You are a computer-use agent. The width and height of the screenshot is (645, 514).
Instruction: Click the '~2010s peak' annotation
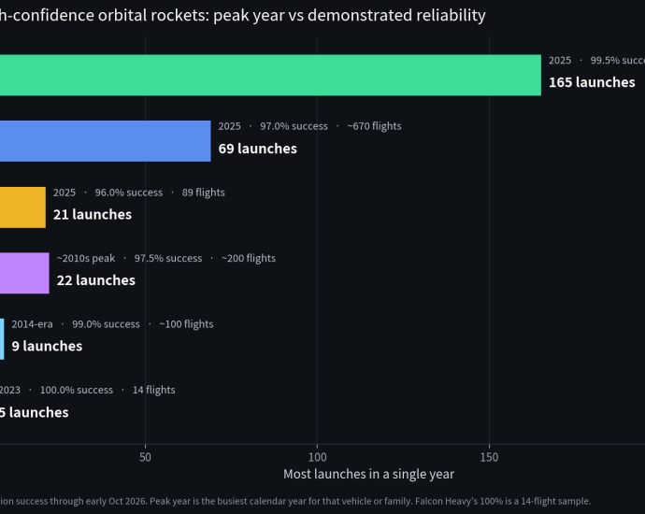tap(86, 258)
